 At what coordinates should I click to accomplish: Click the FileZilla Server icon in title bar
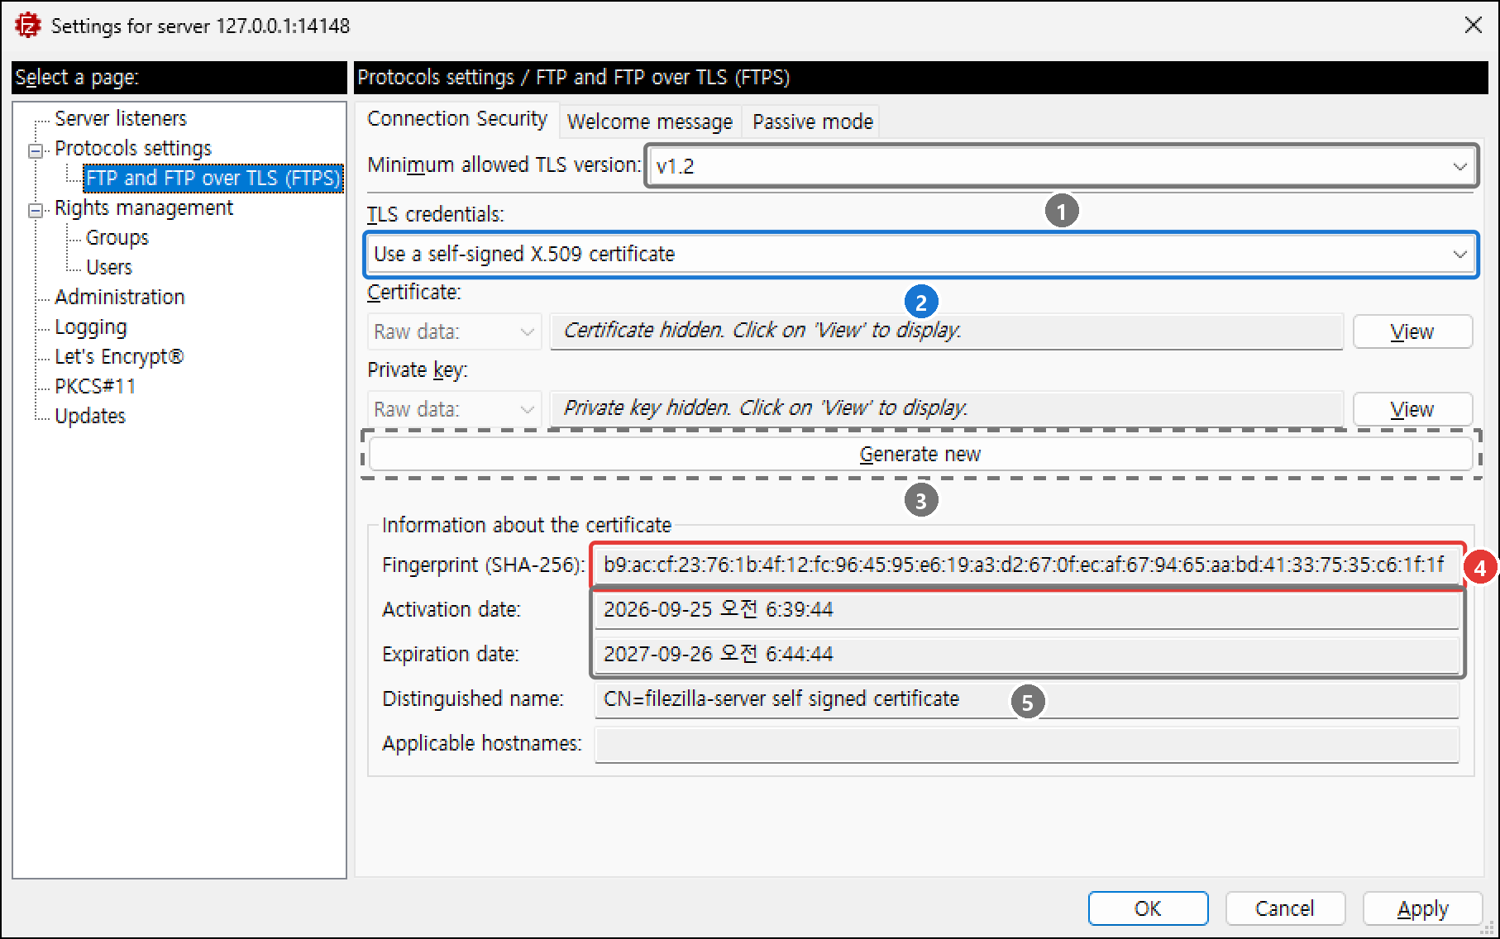pos(27,26)
